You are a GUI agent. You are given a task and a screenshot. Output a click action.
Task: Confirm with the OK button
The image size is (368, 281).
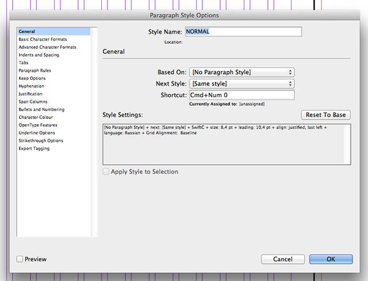tap(331, 259)
